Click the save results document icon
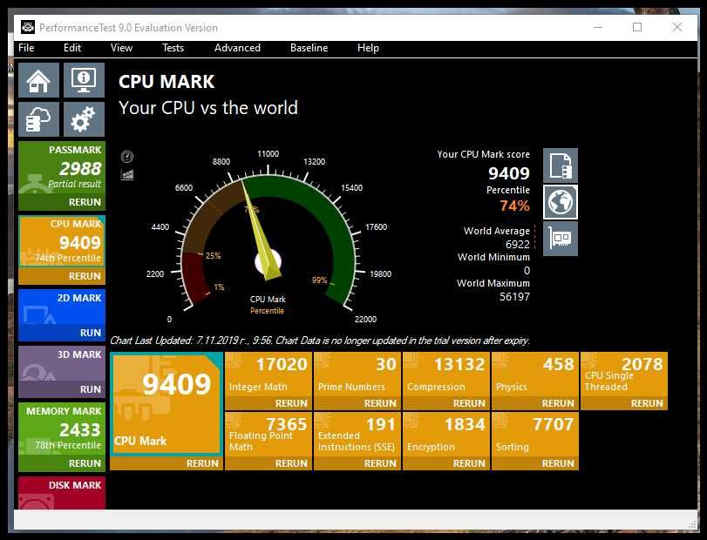The height and width of the screenshot is (540, 707). coord(561,165)
